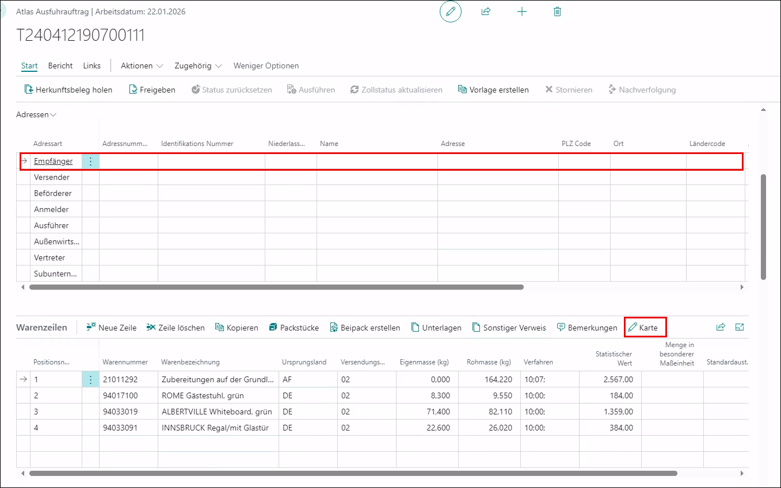The width and height of the screenshot is (781, 488).
Task: Open the Links tab
Action: coord(92,66)
